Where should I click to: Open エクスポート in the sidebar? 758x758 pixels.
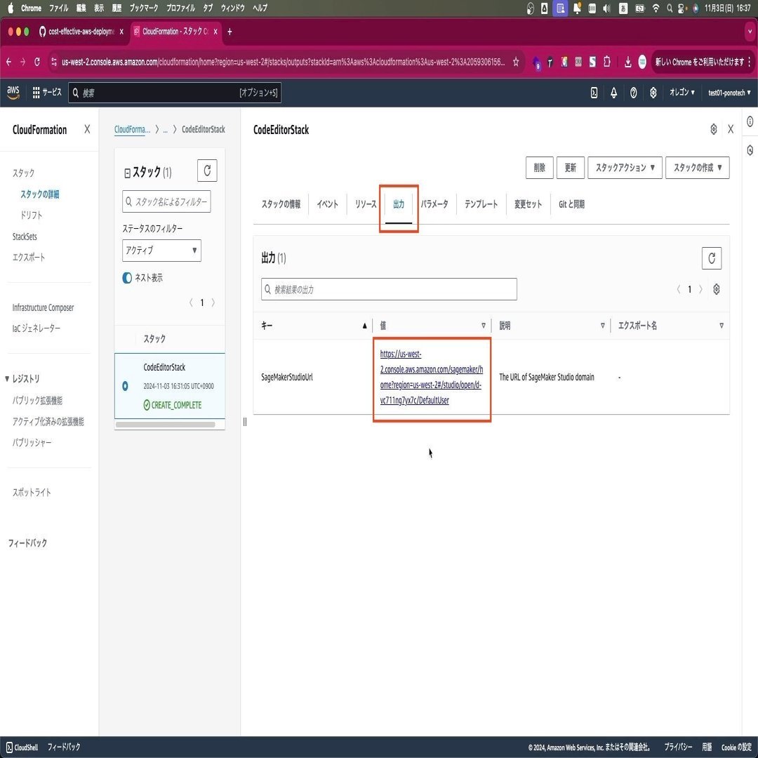29,257
